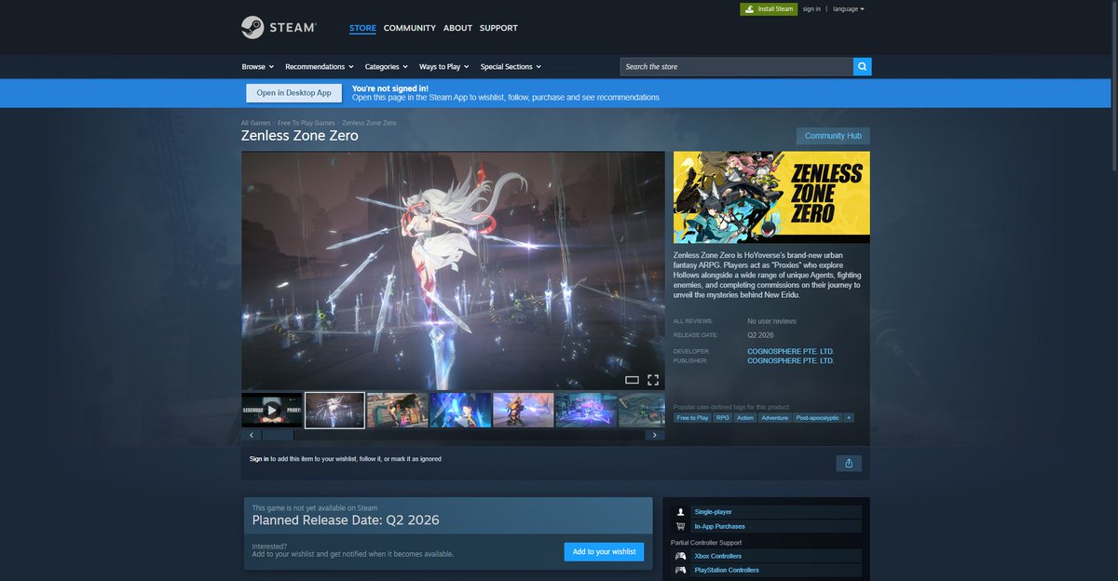Click the publisher COGNOSPHERE PTE. LTD. link
The image size is (1118, 581).
tap(791, 360)
